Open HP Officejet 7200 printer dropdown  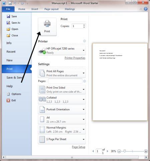[x=62, y=51]
